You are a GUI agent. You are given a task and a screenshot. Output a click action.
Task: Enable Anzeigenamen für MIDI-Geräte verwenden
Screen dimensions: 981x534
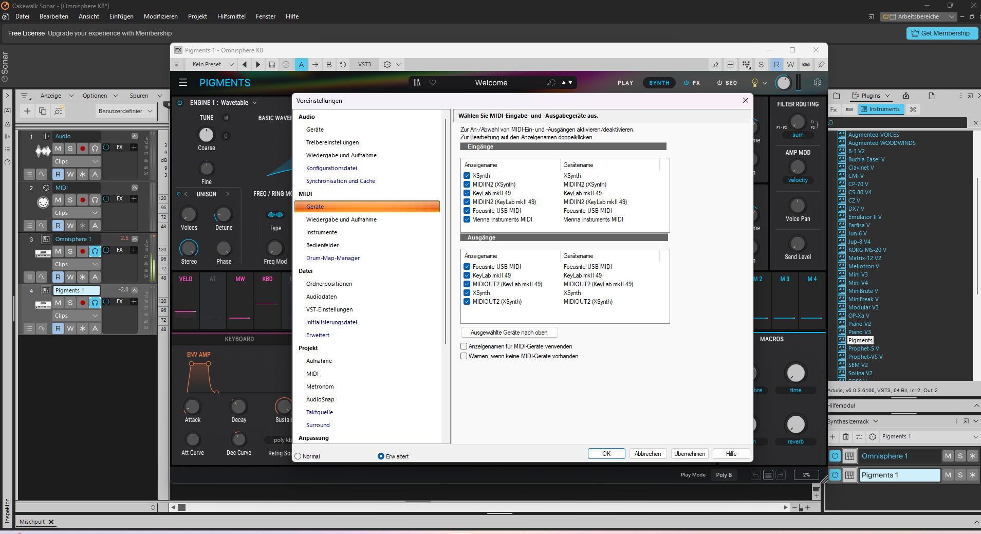[x=464, y=346]
